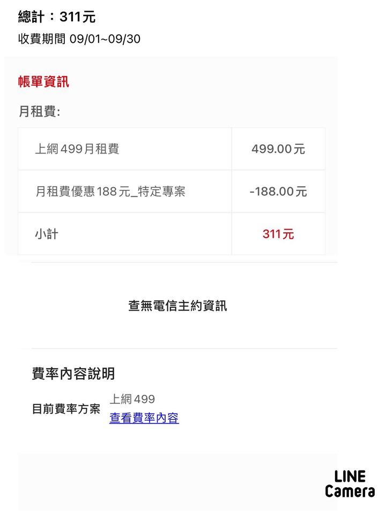Click the 月租費: label
This screenshot has height=515, width=386.
click(39, 112)
